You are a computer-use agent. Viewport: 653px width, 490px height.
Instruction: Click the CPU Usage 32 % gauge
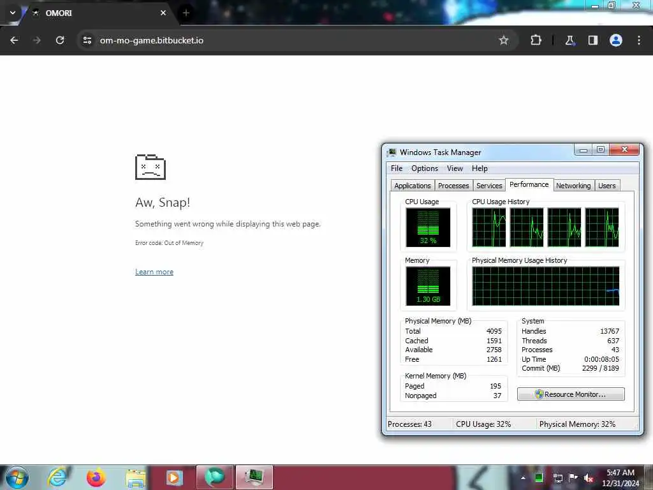428,228
